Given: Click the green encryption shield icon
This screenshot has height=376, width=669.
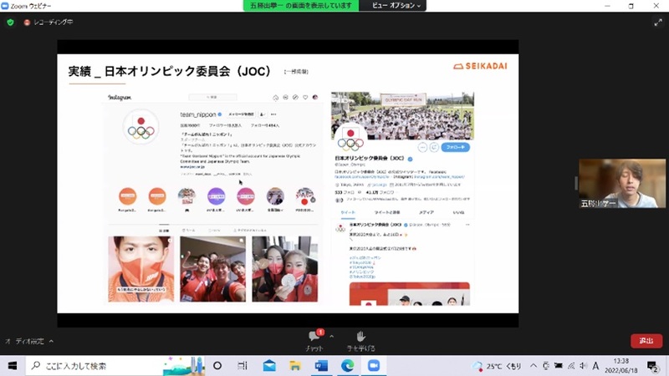Looking at the screenshot, I should tap(10, 23).
